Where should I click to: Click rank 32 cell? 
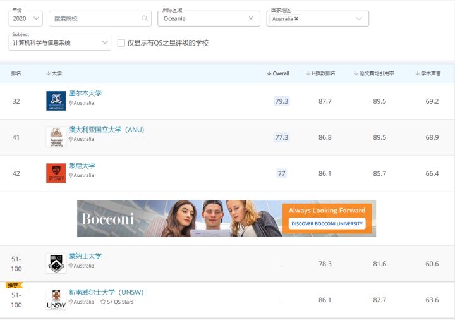pos(16,101)
